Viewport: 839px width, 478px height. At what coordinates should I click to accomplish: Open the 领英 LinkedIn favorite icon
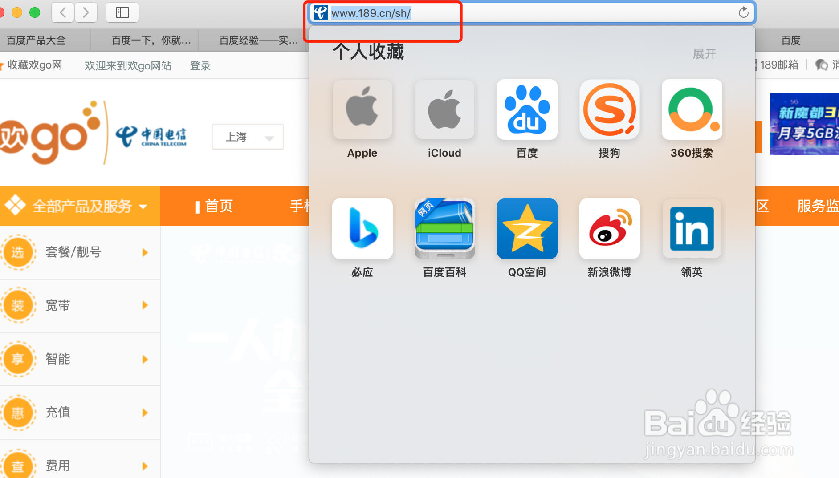coord(692,229)
